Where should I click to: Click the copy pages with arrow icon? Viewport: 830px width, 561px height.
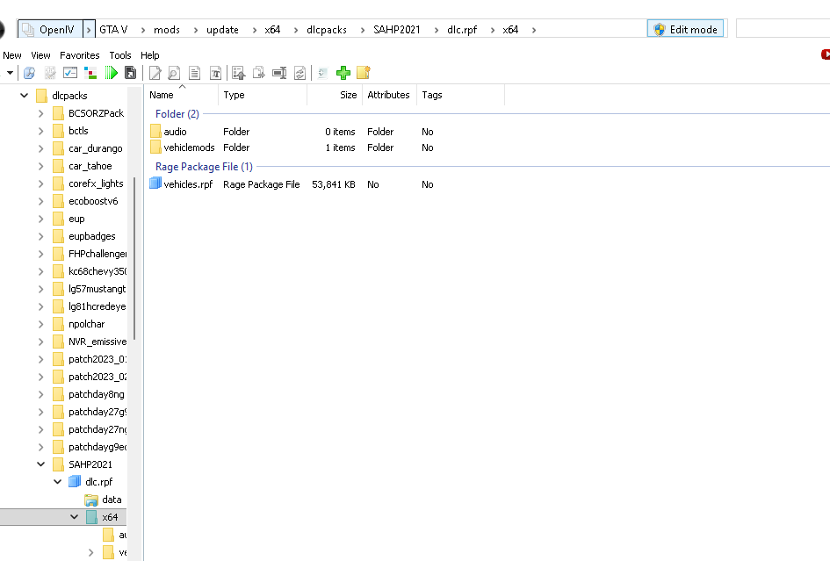point(259,73)
